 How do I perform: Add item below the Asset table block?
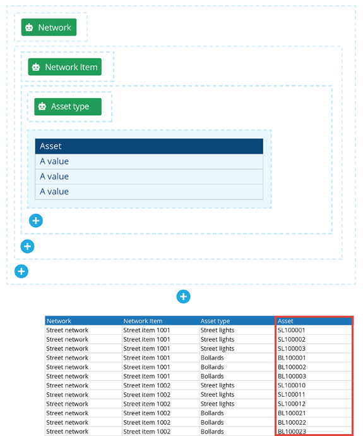point(36,221)
